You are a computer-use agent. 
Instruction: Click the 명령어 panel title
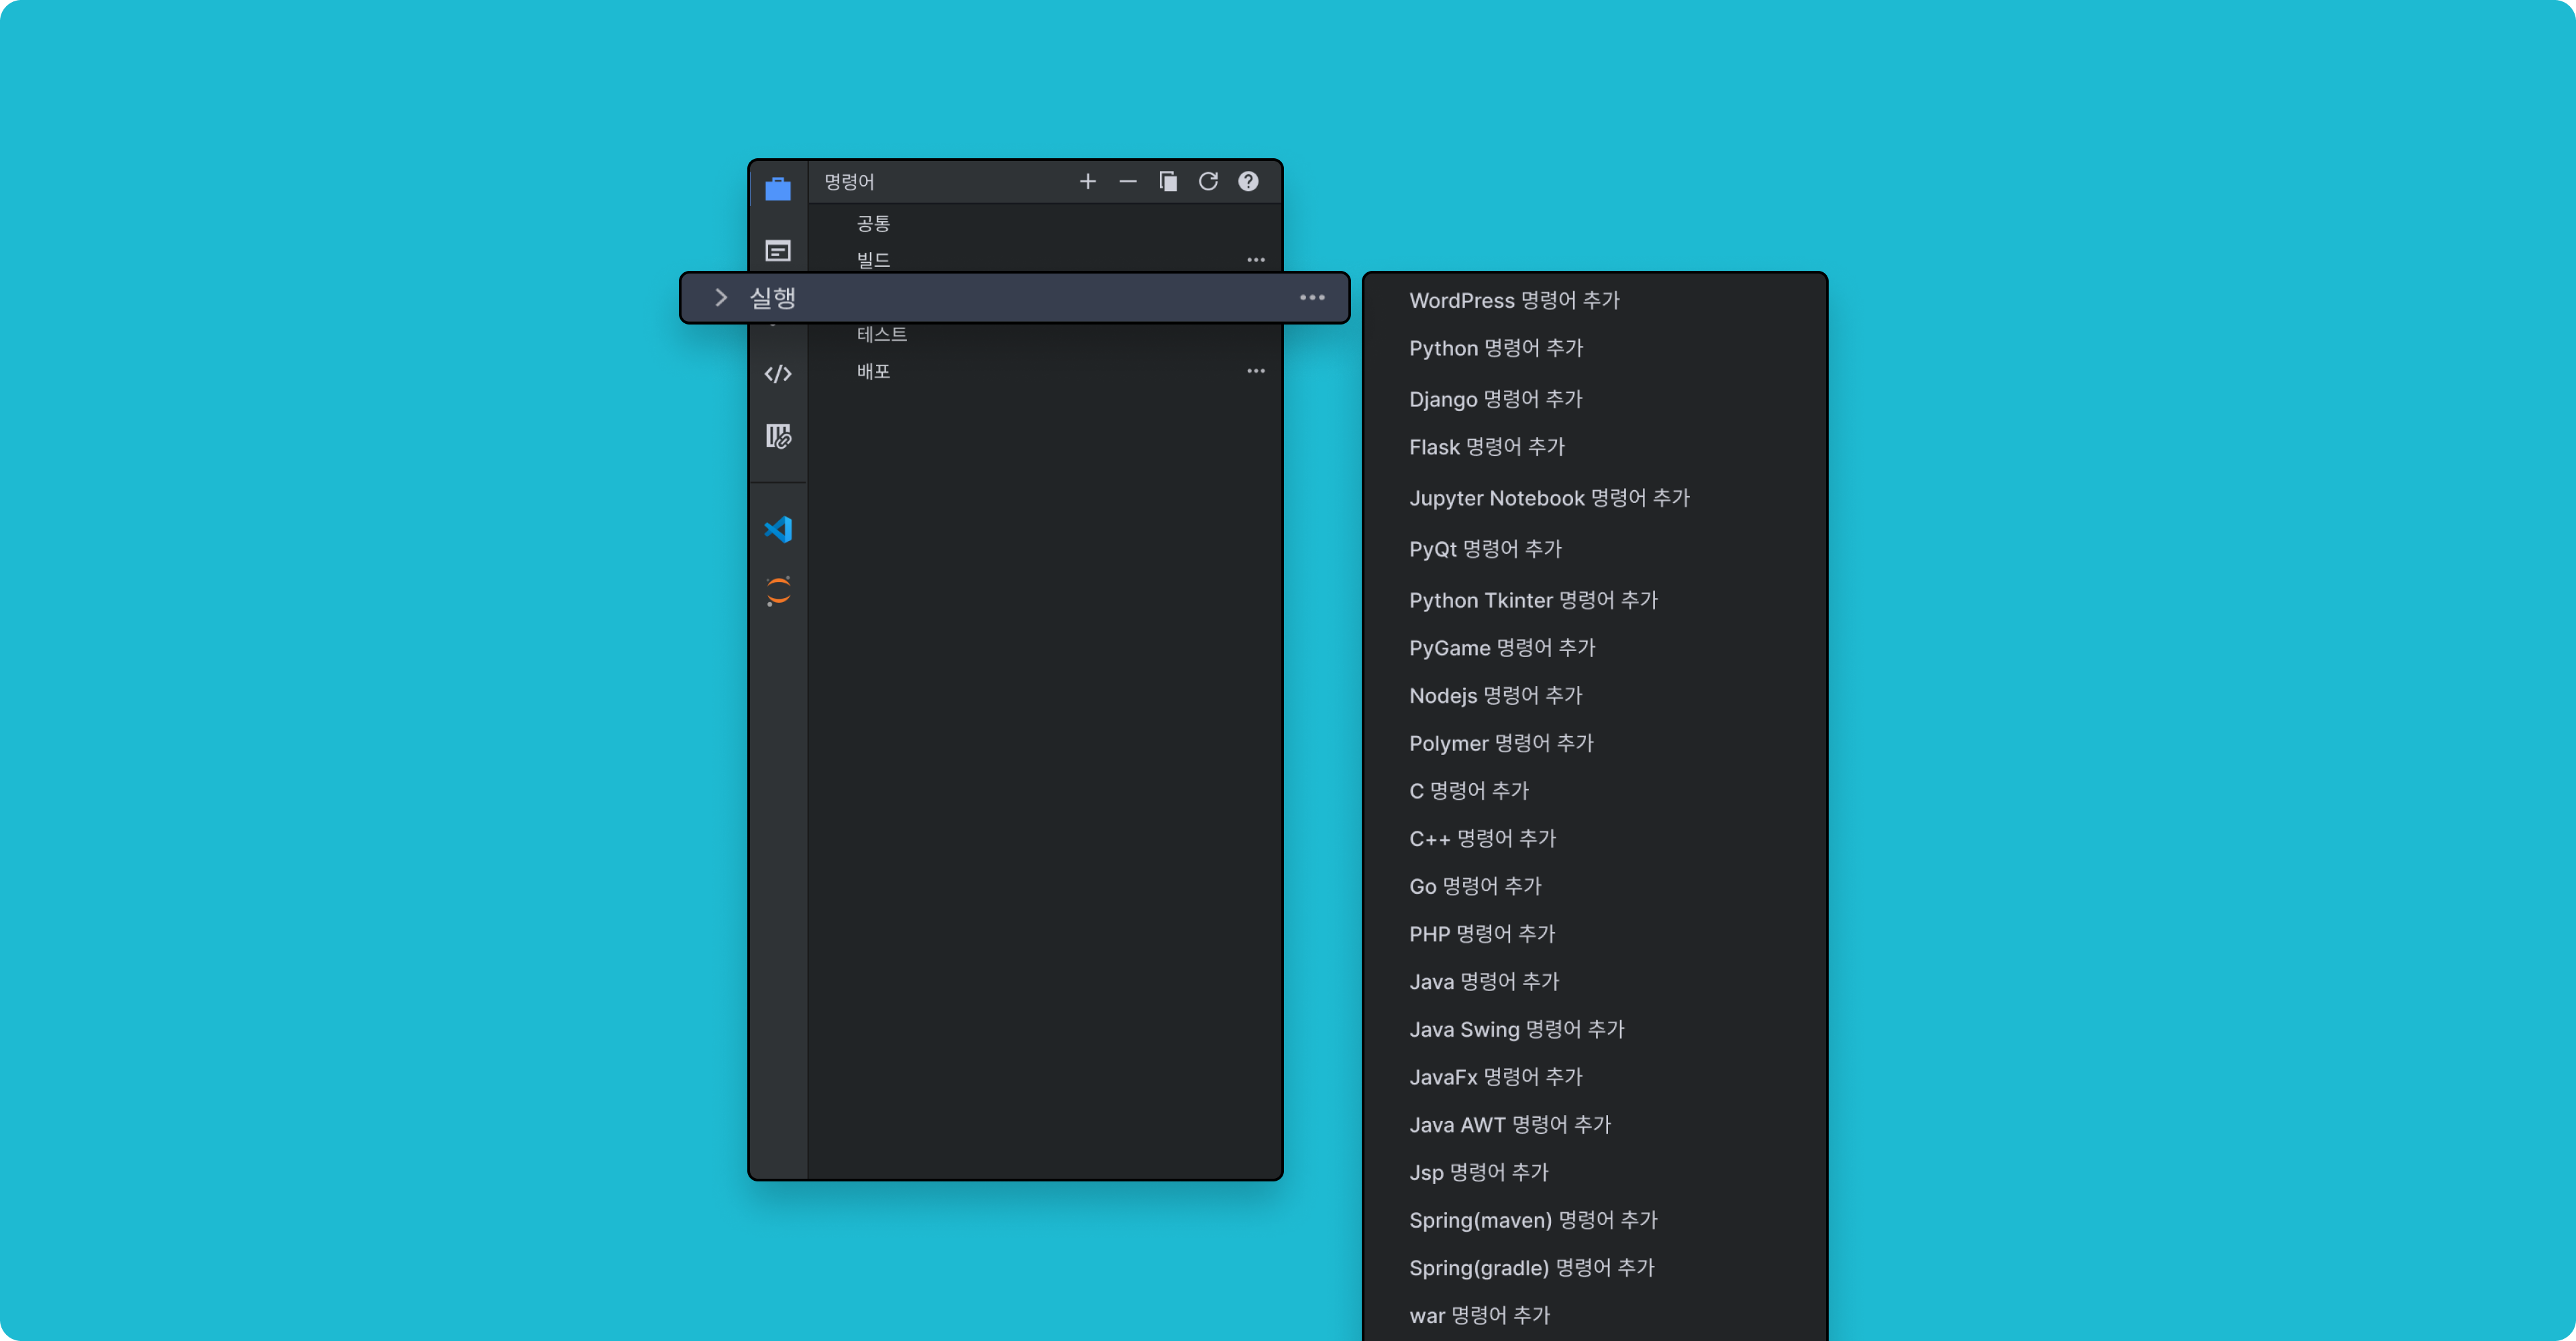pos(849,182)
